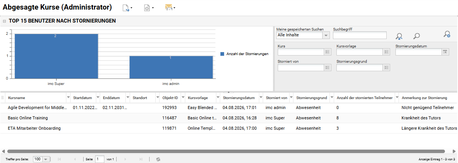Click into the Kurs filter field
This screenshot has width=458, height=163.
pyautogui.click(x=301, y=52)
